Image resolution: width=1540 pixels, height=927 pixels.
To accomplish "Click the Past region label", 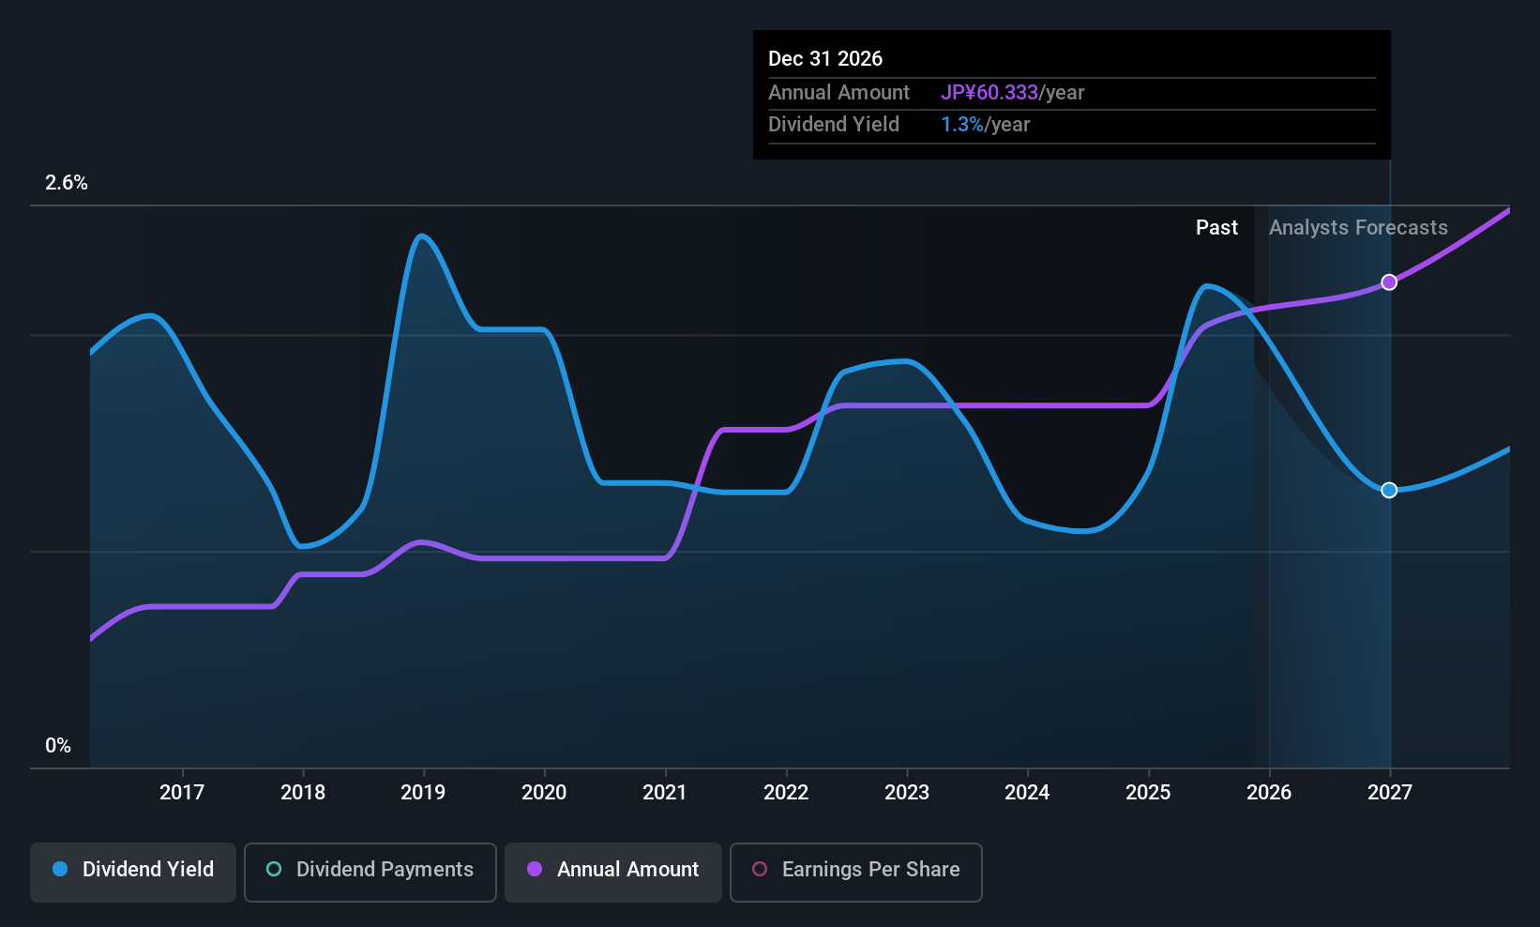I will (1216, 227).
